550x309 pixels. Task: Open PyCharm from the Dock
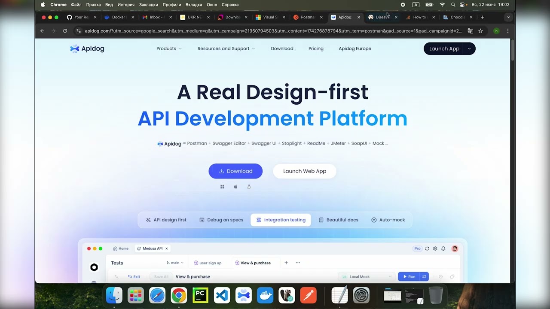(x=200, y=295)
